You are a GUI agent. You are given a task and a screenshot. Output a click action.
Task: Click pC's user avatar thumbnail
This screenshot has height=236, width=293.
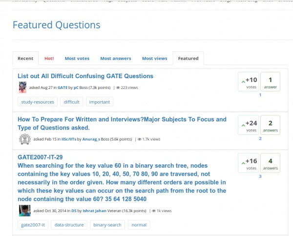point(22,87)
